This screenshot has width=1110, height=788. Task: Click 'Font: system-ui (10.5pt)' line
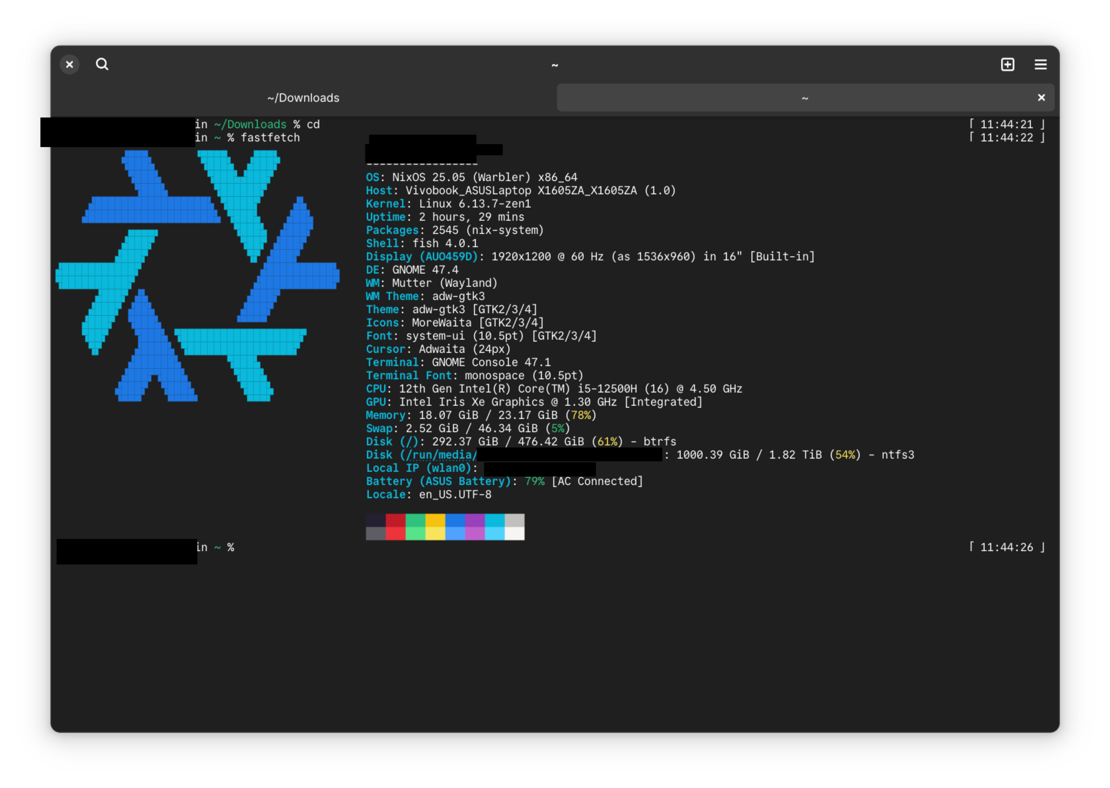(x=481, y=336)
